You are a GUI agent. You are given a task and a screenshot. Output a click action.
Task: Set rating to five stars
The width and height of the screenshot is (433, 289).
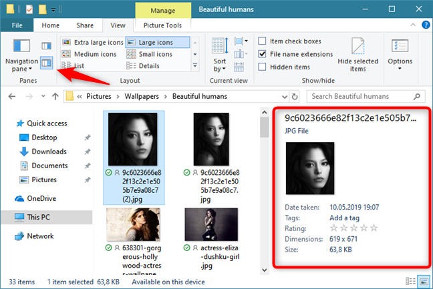point(374,228)
